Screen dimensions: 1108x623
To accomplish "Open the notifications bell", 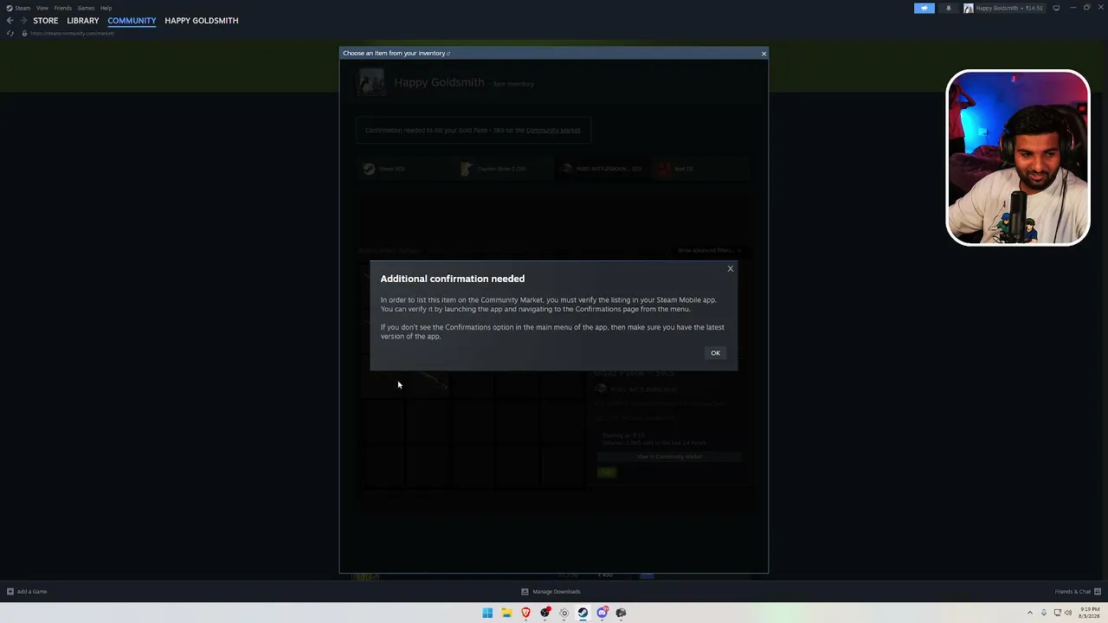I will pos(948,8).
